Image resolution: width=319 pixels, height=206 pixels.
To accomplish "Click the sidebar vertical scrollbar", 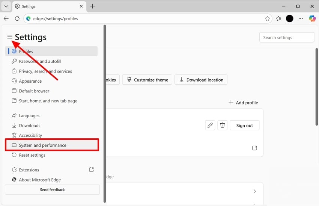I will (105, 114).
